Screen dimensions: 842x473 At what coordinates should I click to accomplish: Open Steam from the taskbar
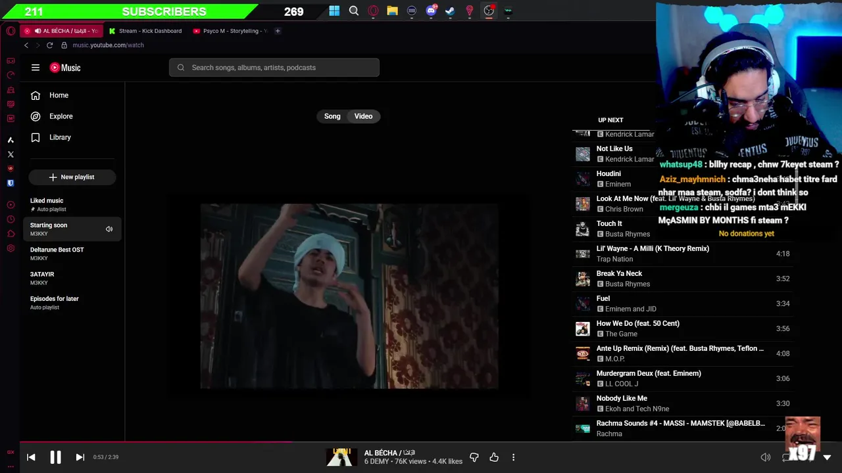tap(450, 11)
